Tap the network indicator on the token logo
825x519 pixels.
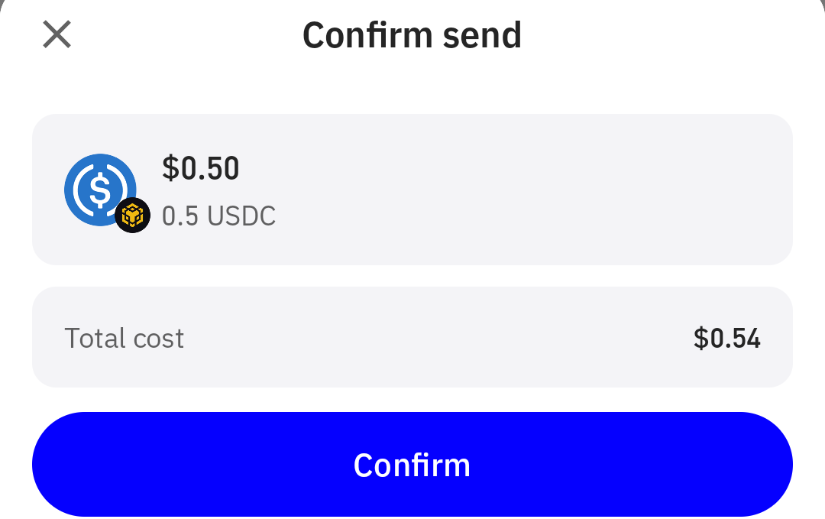tap(132, 216)
